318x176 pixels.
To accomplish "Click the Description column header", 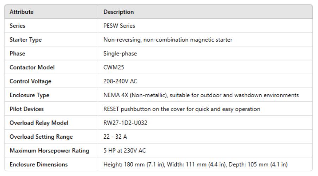I will point(118,12).
